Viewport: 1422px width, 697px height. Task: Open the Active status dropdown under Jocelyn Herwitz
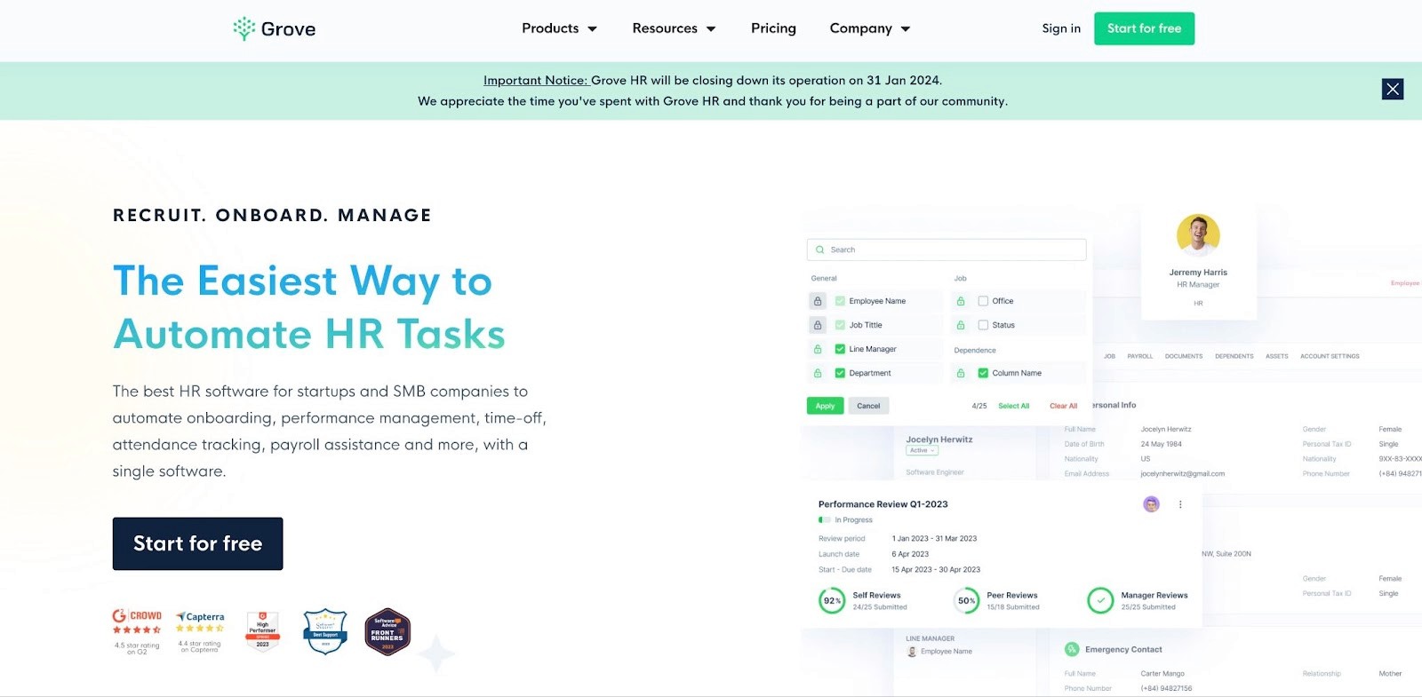922,450
